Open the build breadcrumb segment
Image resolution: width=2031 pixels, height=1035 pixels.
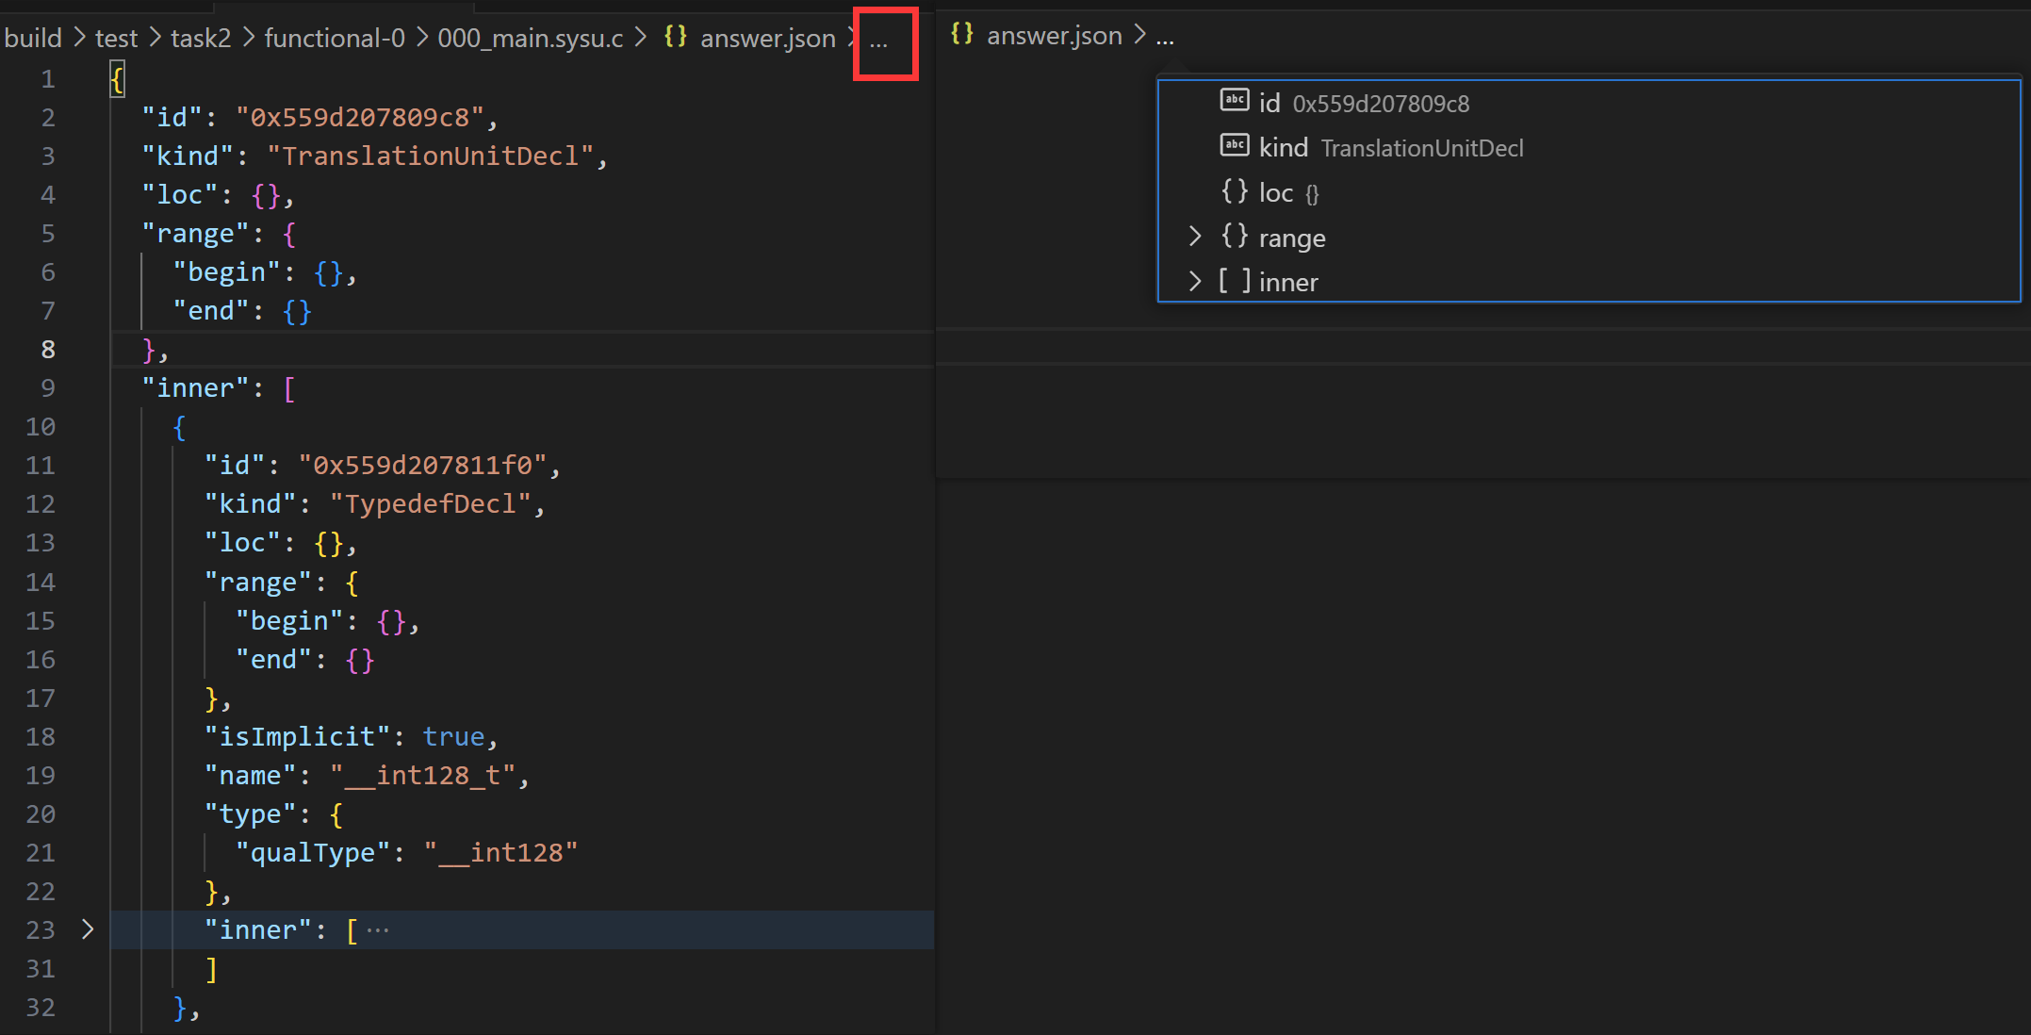click(x=33, y=38)
